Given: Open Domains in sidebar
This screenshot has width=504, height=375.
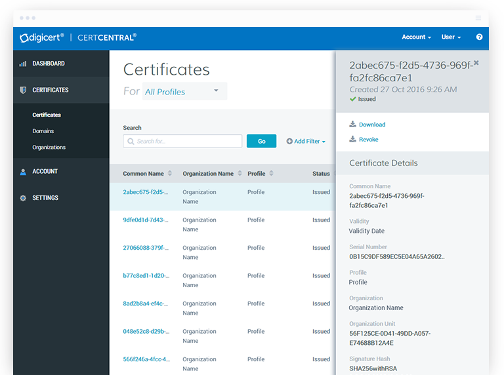Looking at the screenshot, I should (43, 131).
